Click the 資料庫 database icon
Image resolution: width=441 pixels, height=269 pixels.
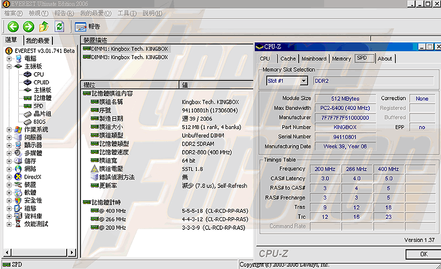coord(18,216)
